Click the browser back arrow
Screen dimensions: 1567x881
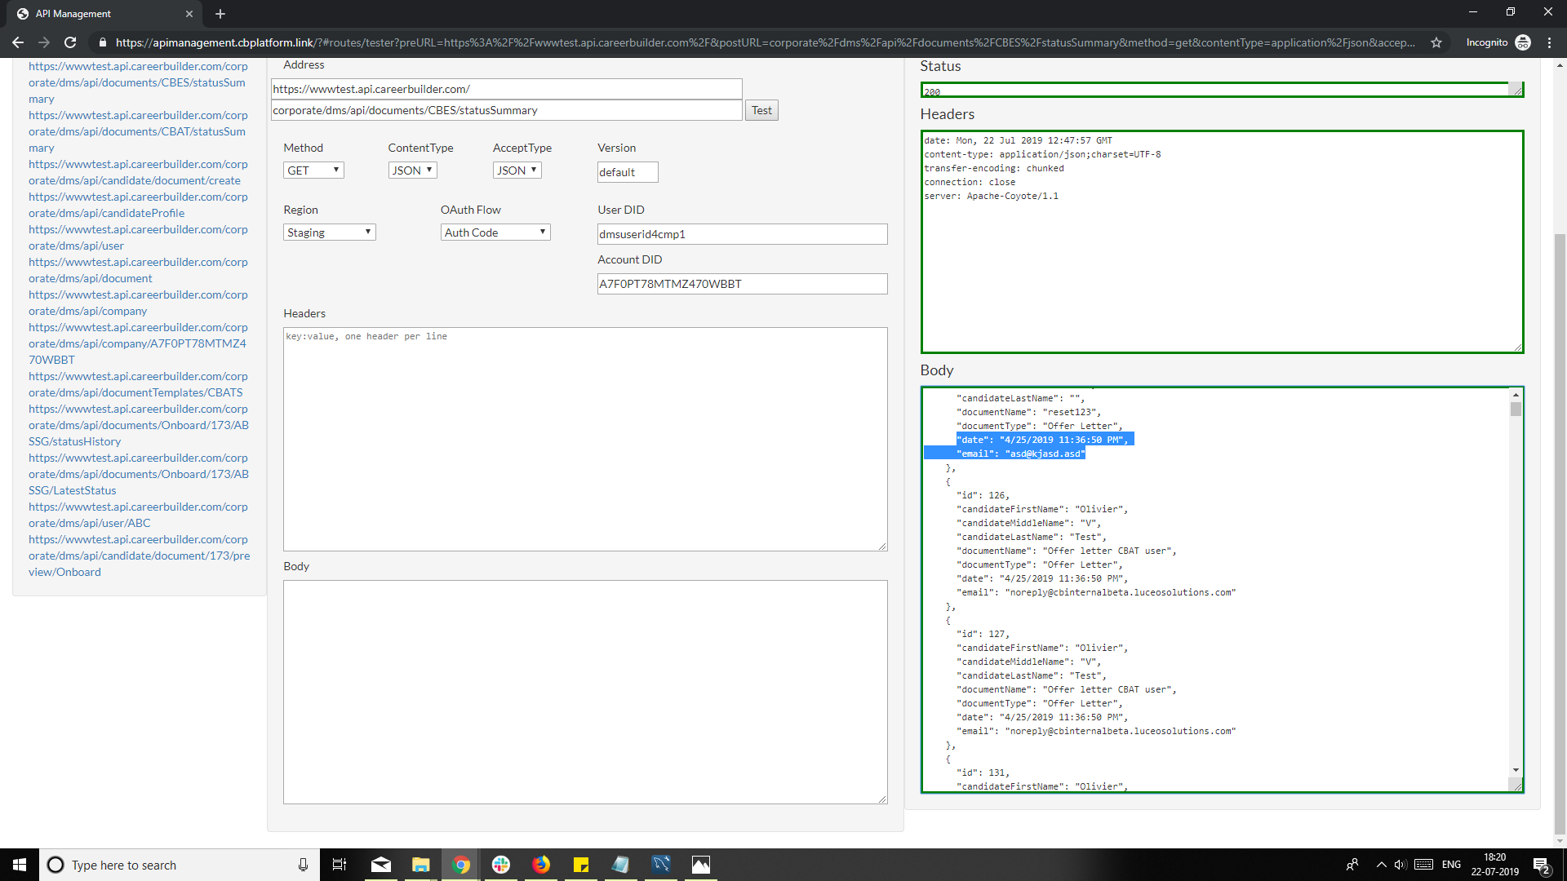[x=17, y=42]
